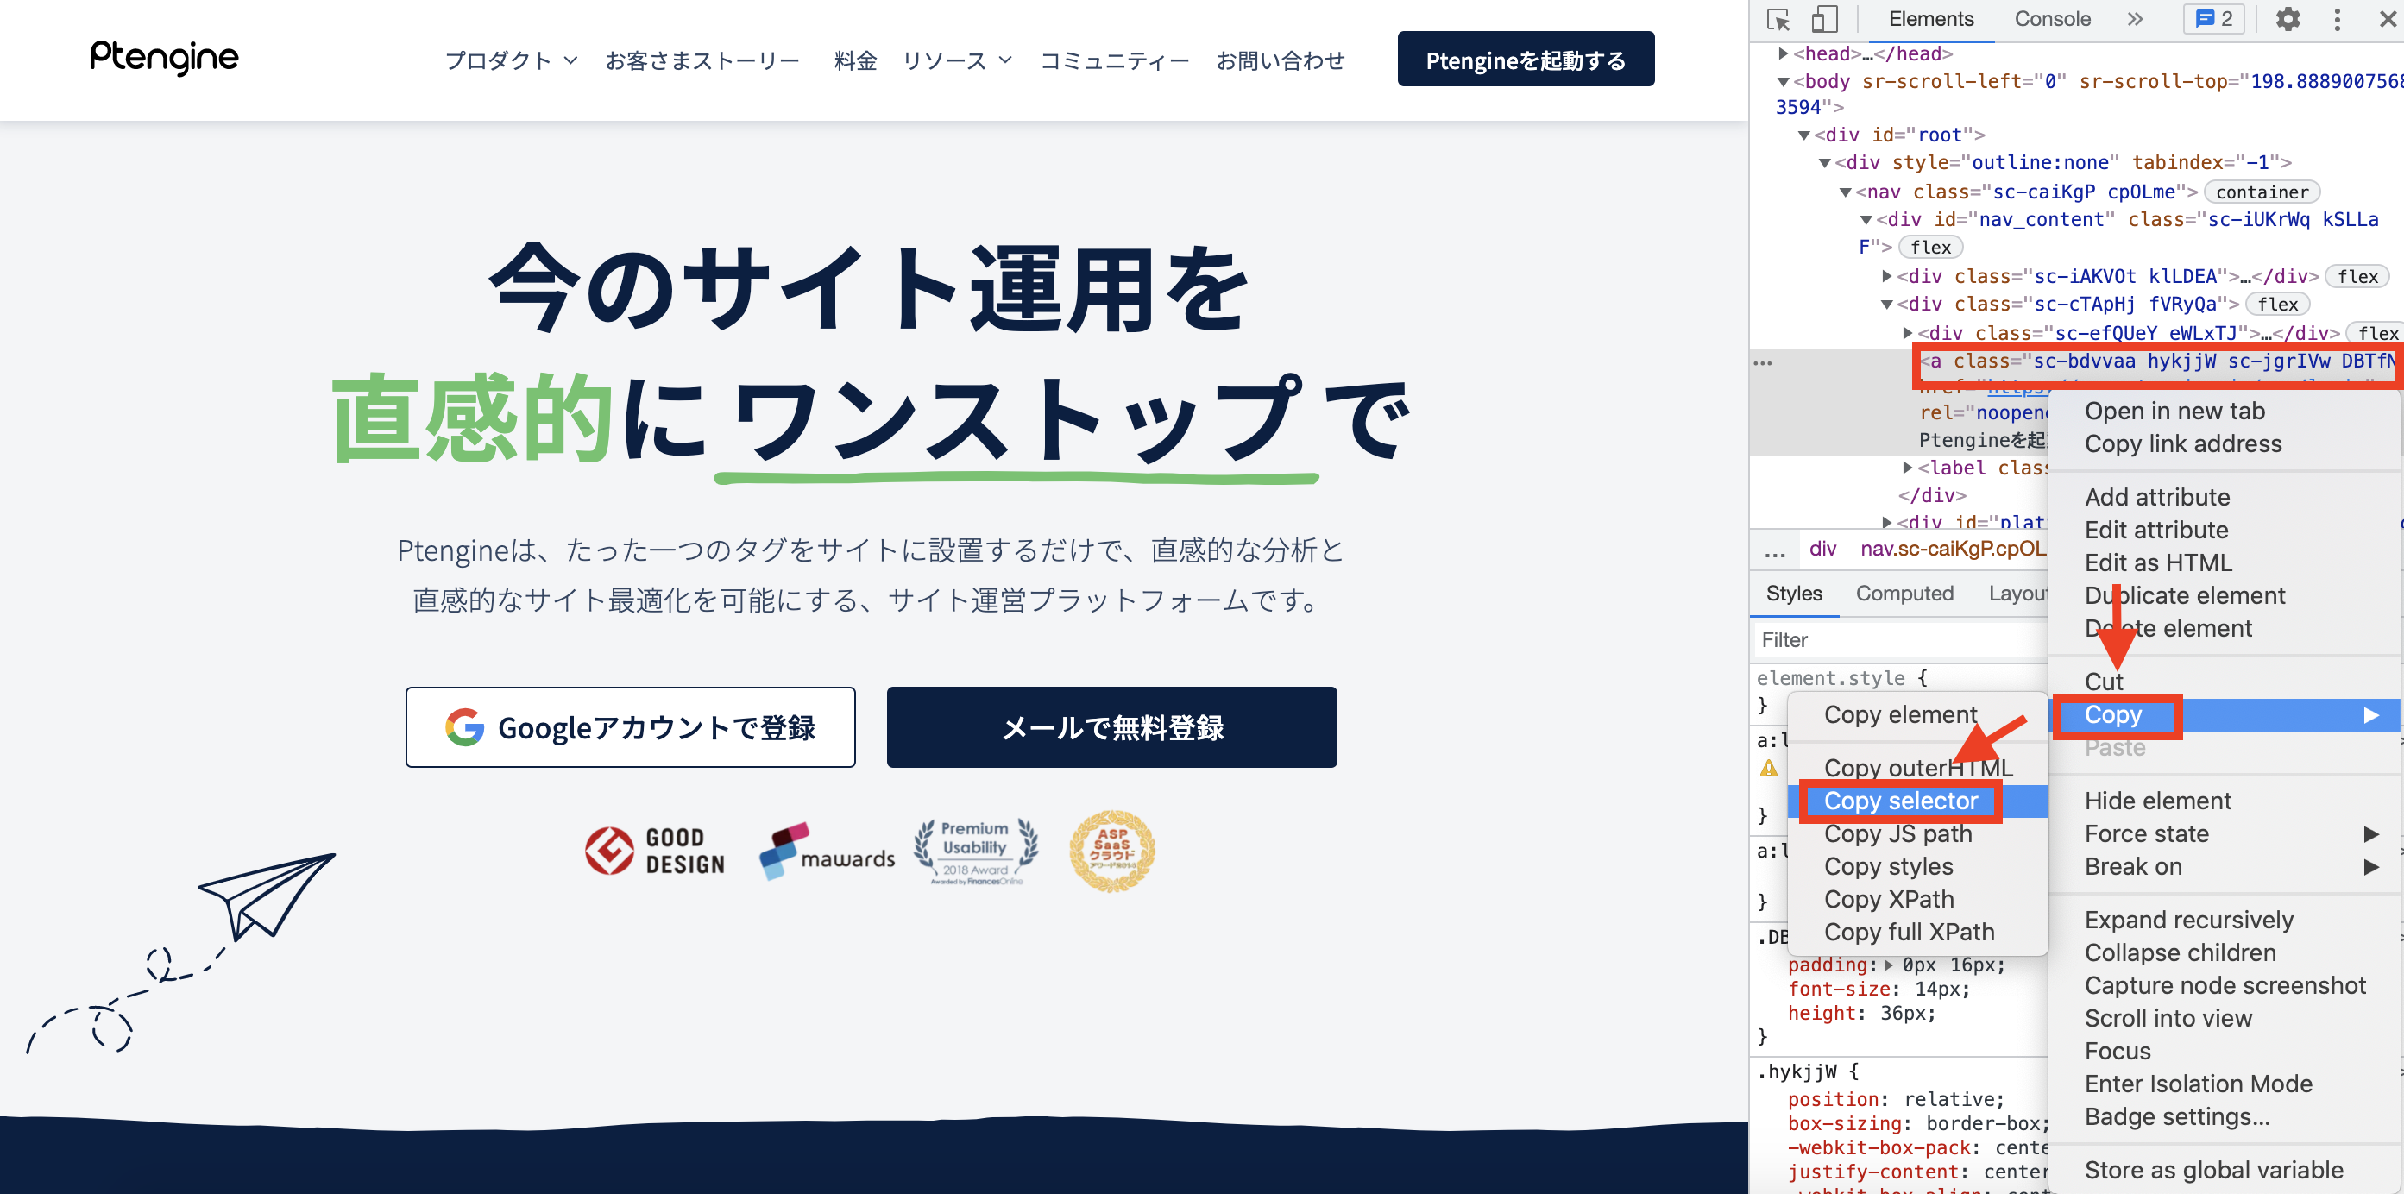Open the Force state submenu arrow
The image size is (2404, 1194).
[x=2371, y=834]
